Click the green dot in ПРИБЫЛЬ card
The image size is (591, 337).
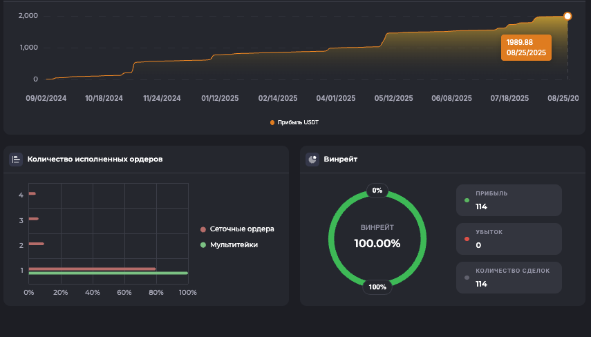pyautogui.click(x=467, y=201)
